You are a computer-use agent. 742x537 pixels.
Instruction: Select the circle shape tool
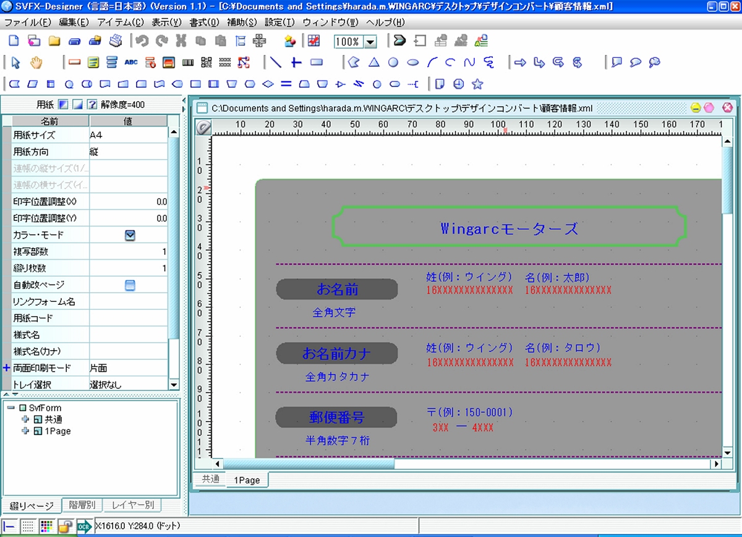pos(393,62)
